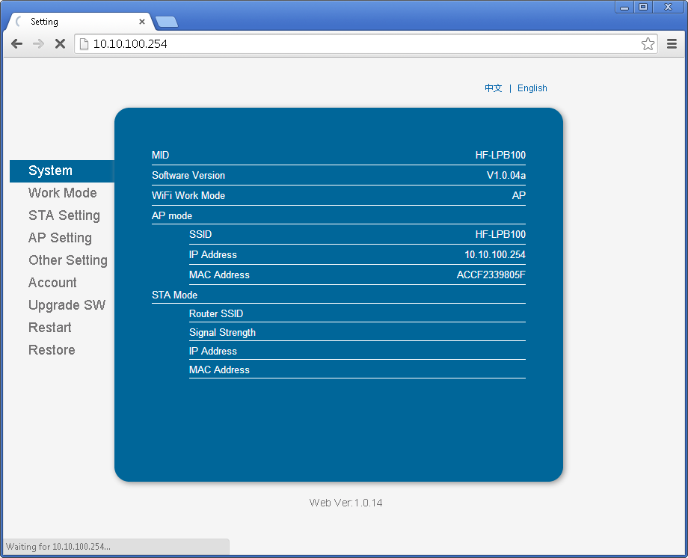
Task: Click the AP IP value 10.10.100.254
Action: tap(495, 254)
